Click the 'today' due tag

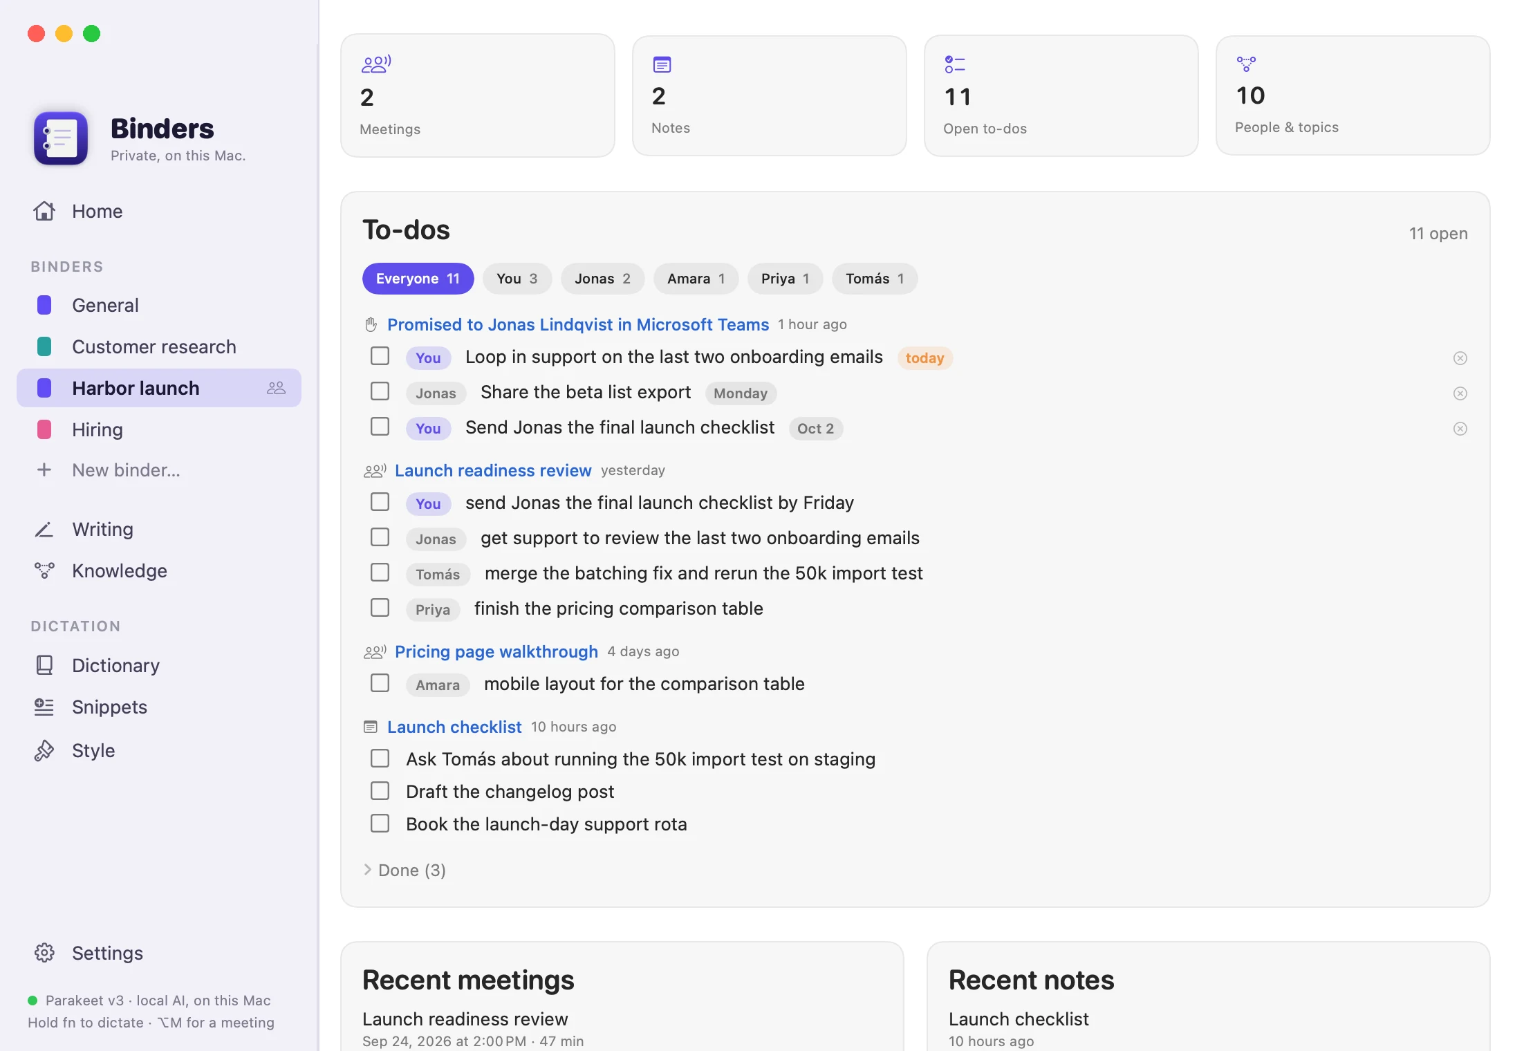(925, 358)
